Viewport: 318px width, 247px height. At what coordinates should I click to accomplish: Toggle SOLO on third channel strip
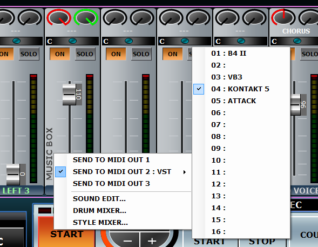pos(141,54)
